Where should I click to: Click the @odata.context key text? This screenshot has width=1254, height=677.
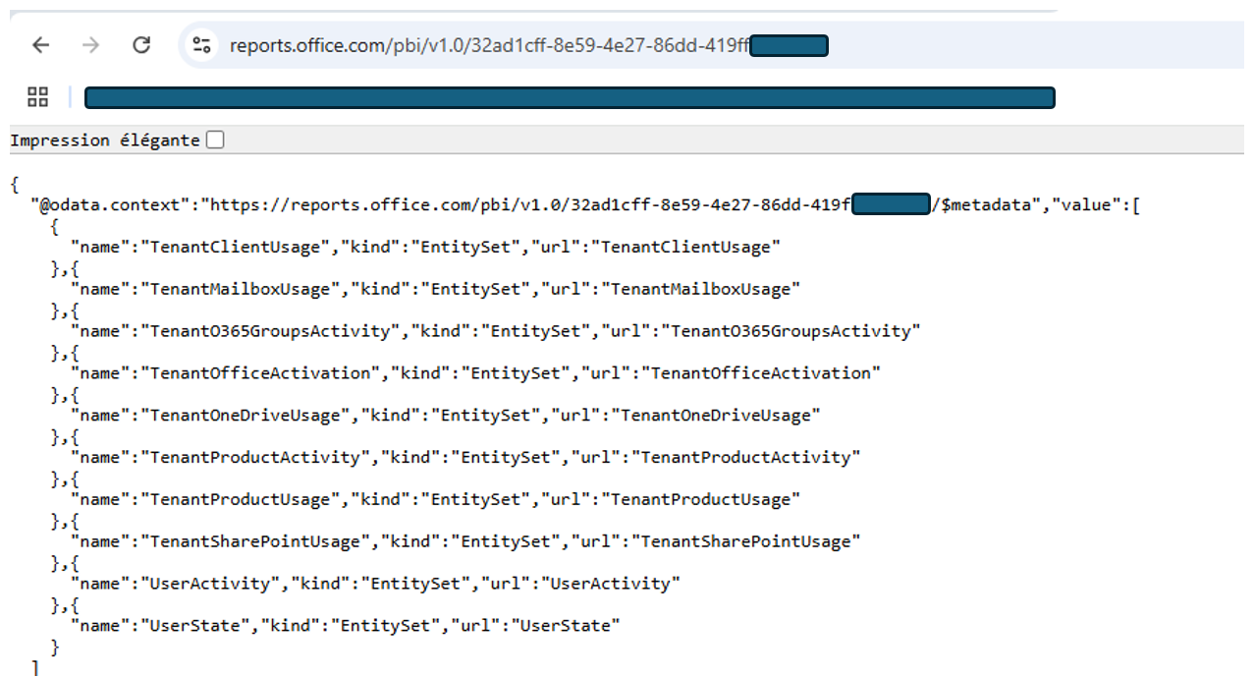[x=108, y=205]
